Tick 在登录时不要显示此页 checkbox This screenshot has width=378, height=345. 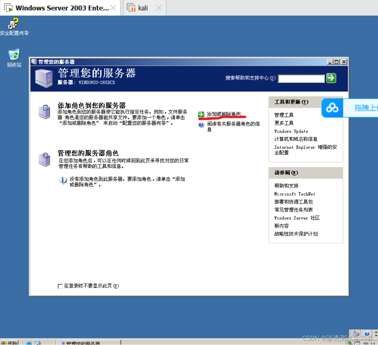click(60, 286)
